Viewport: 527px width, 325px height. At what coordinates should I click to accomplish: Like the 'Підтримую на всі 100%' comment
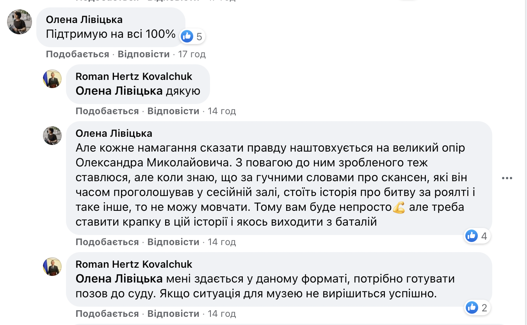click(77, 54)
